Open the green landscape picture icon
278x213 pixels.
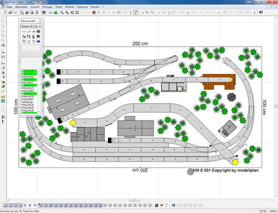tap(56, 12)
